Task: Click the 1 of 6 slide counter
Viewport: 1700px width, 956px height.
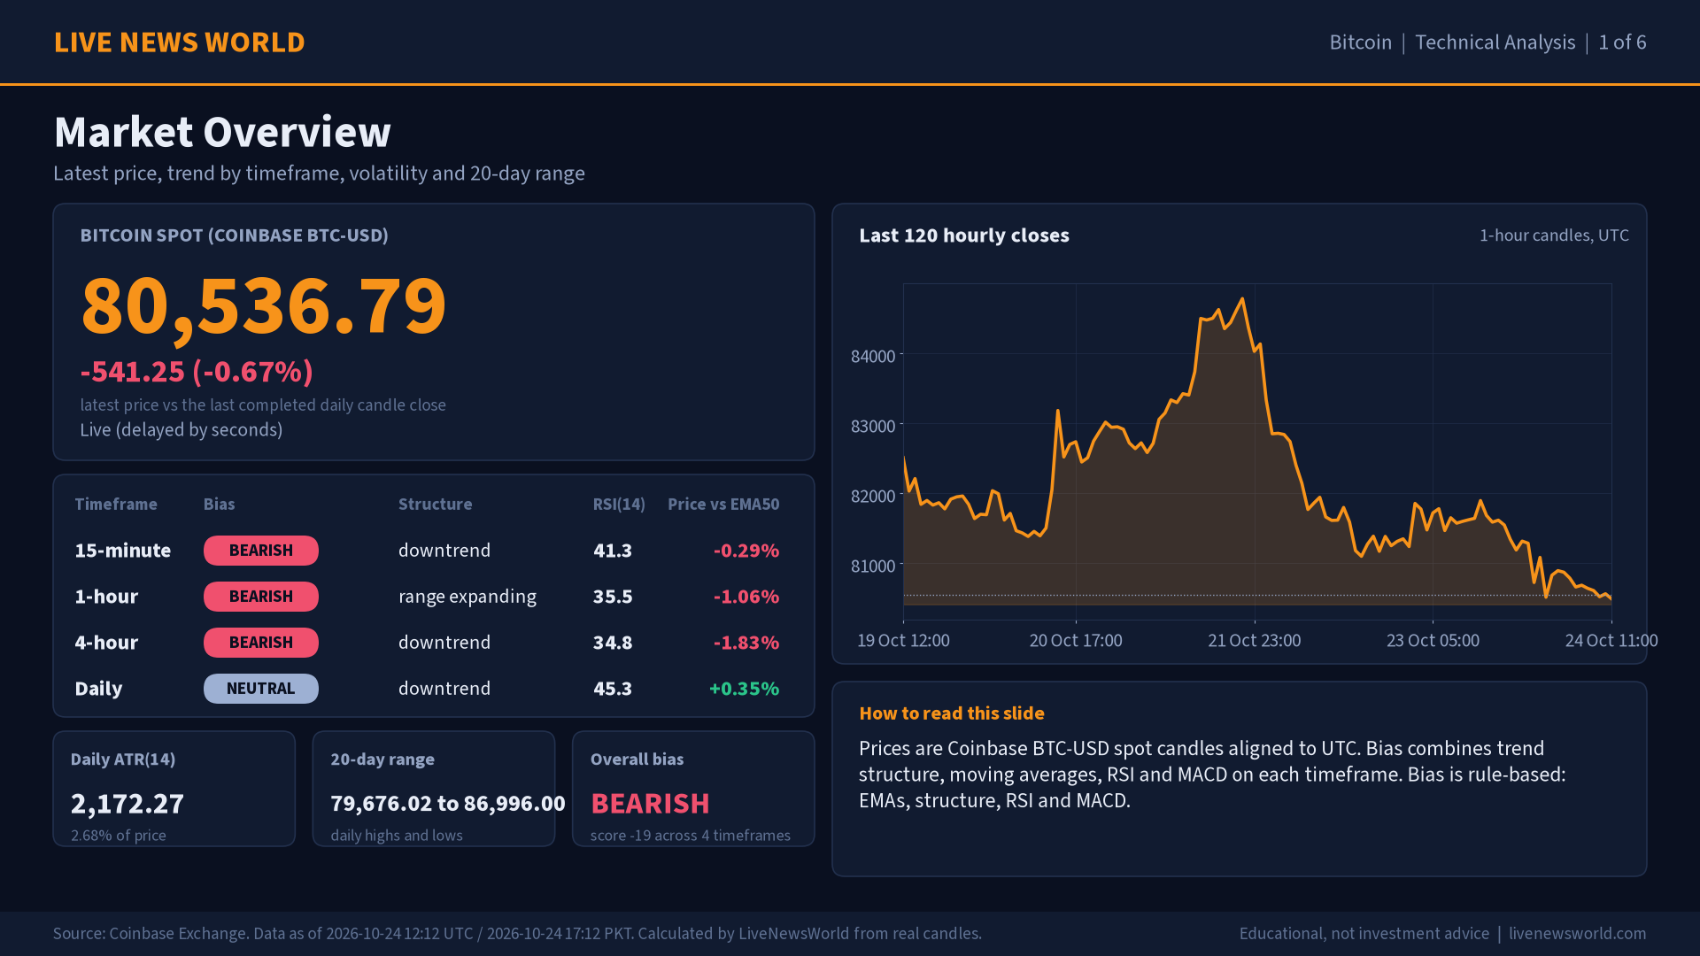Action: point(1622,42)
